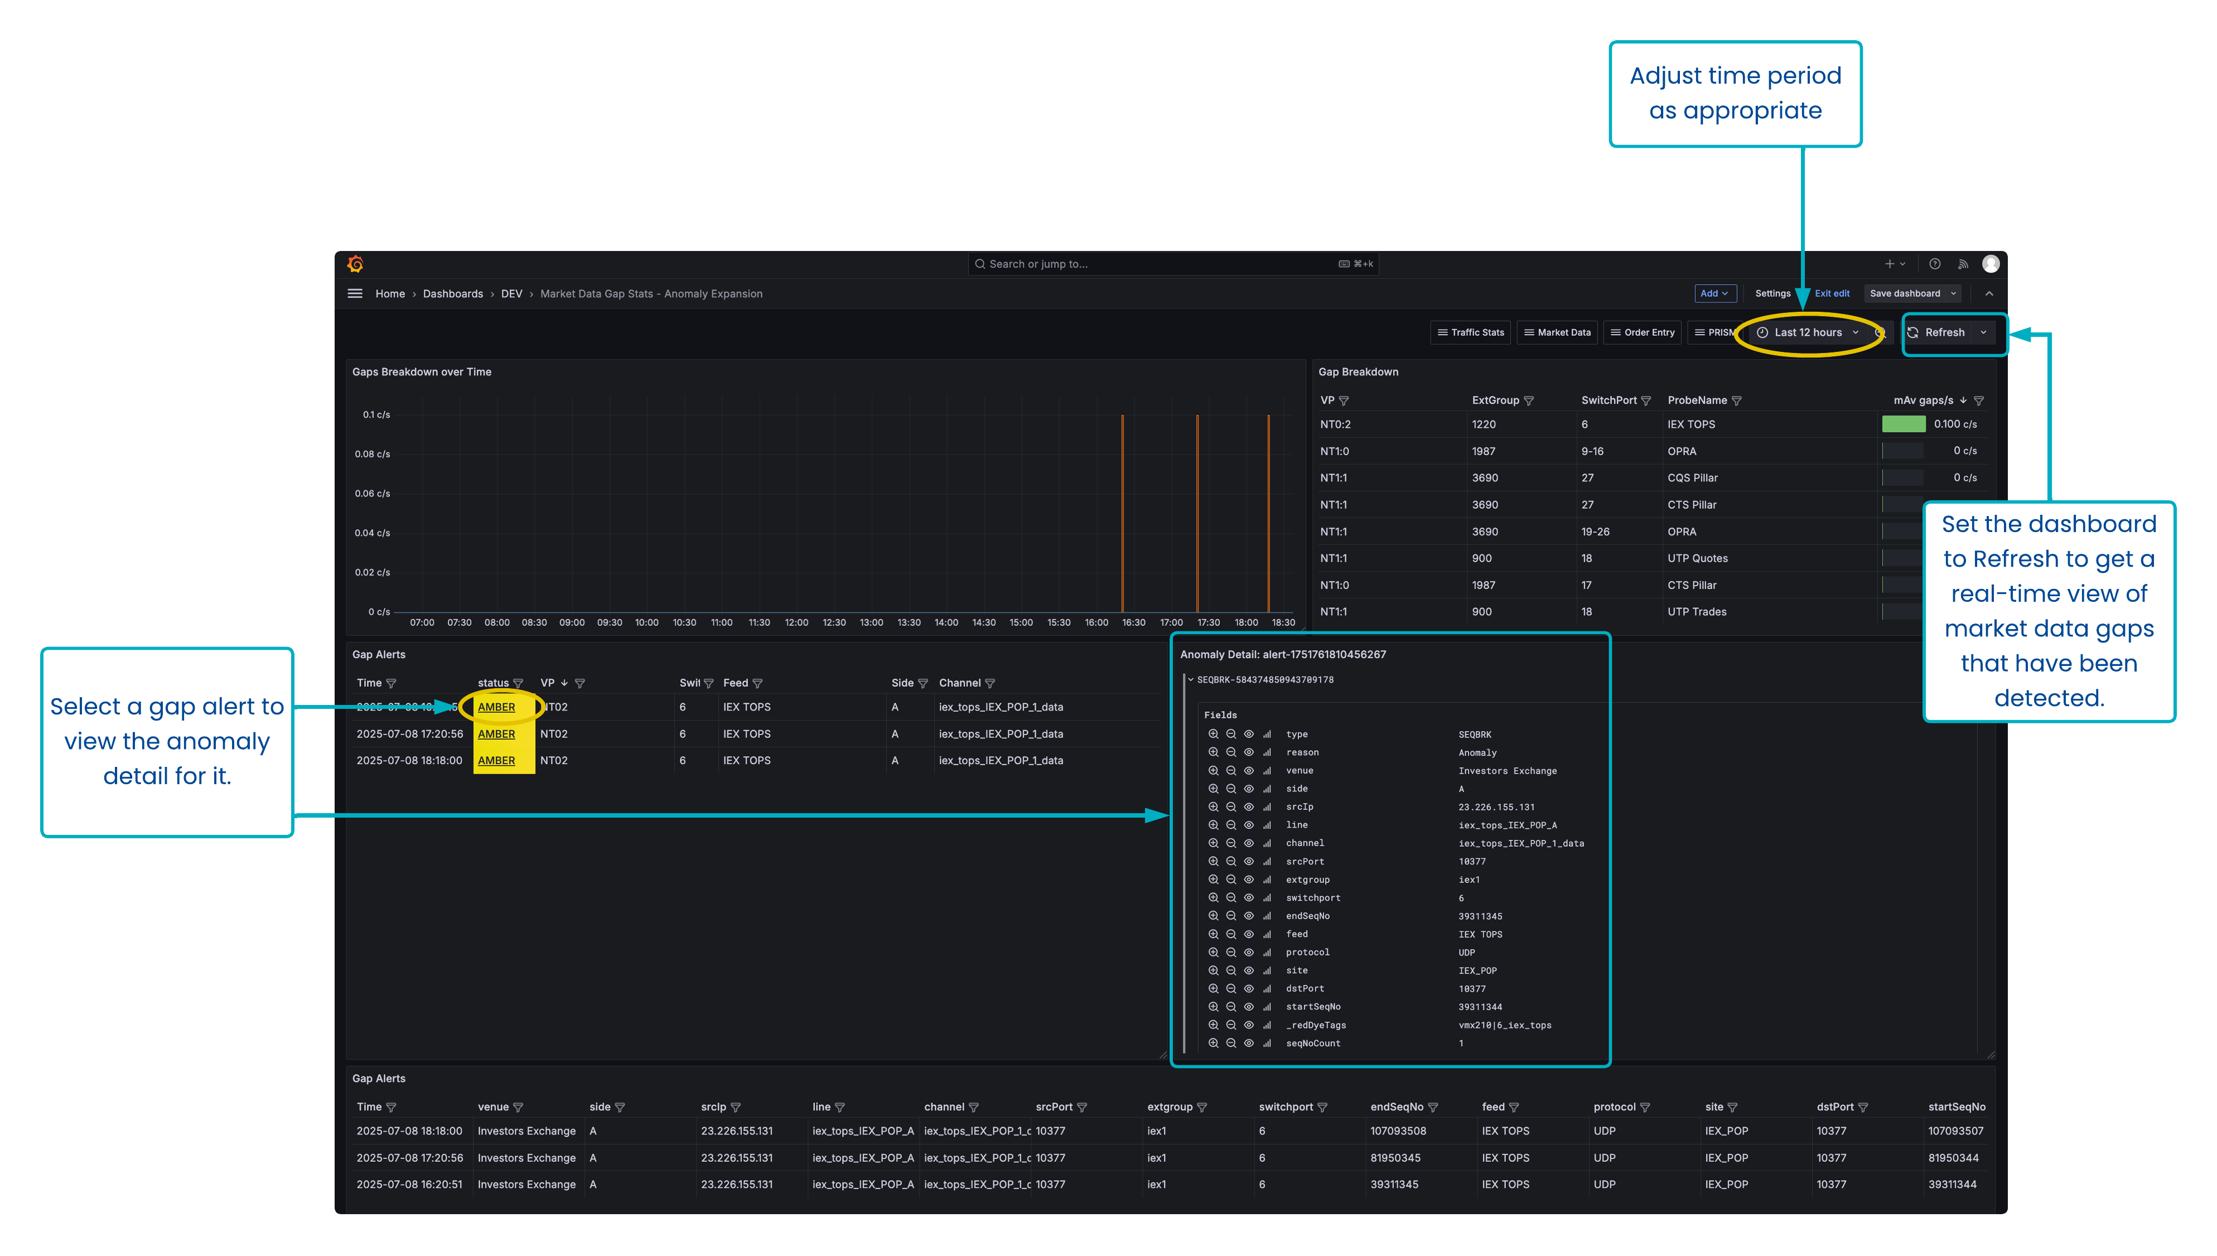Viewport: 2217px width, 1256px height.
Task: Zoom in filter for venue field
Action: (1213, 770)
